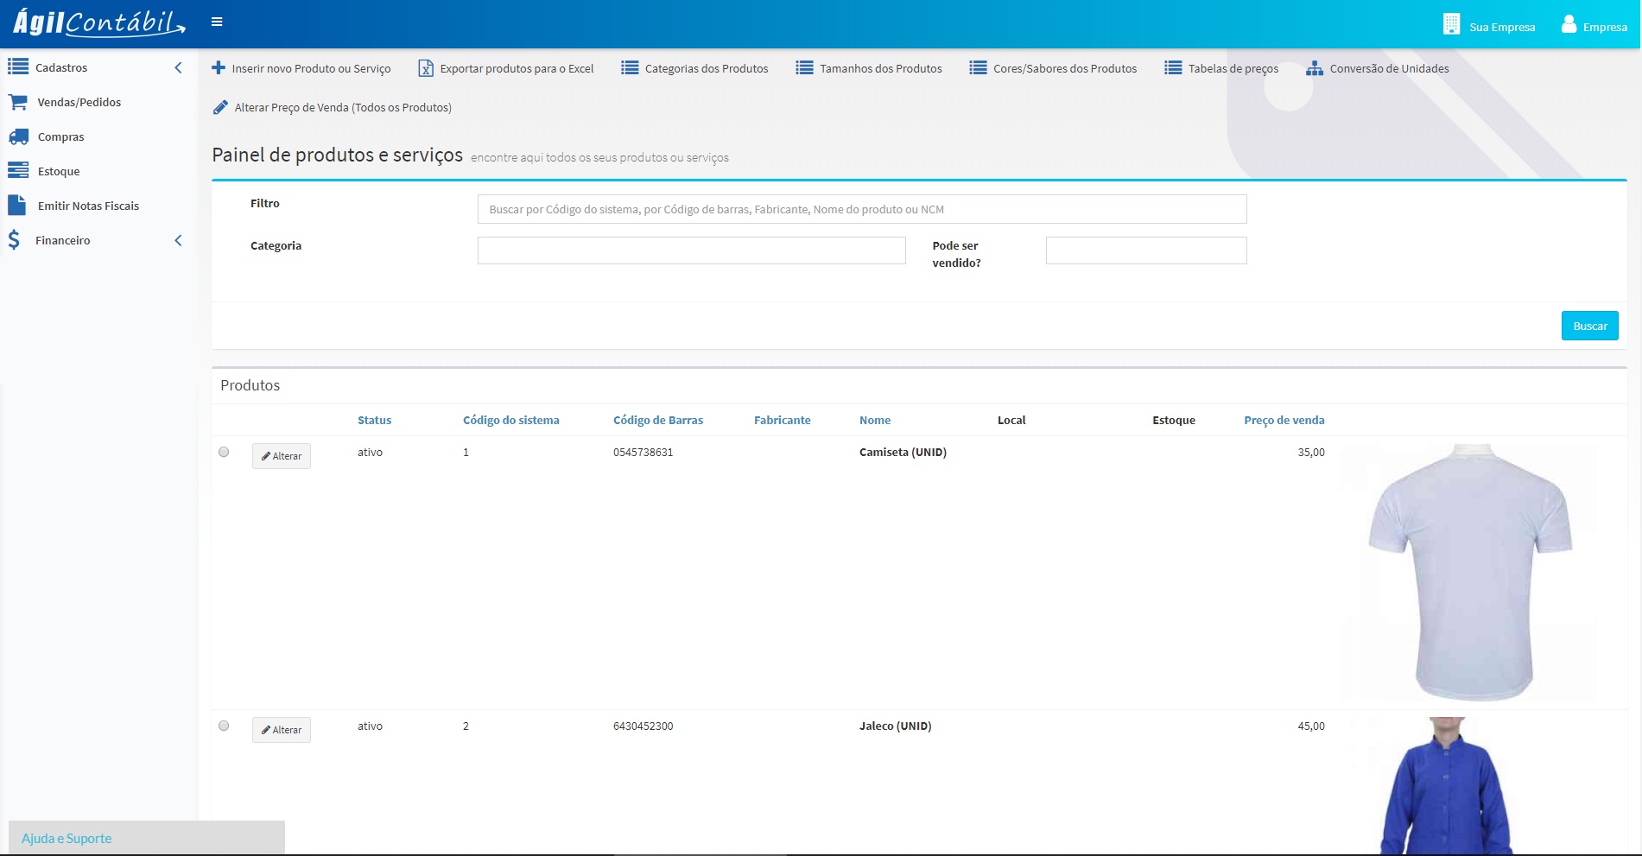
Task: Expand the Cadastros sidebar chevron
Action: 178,67
